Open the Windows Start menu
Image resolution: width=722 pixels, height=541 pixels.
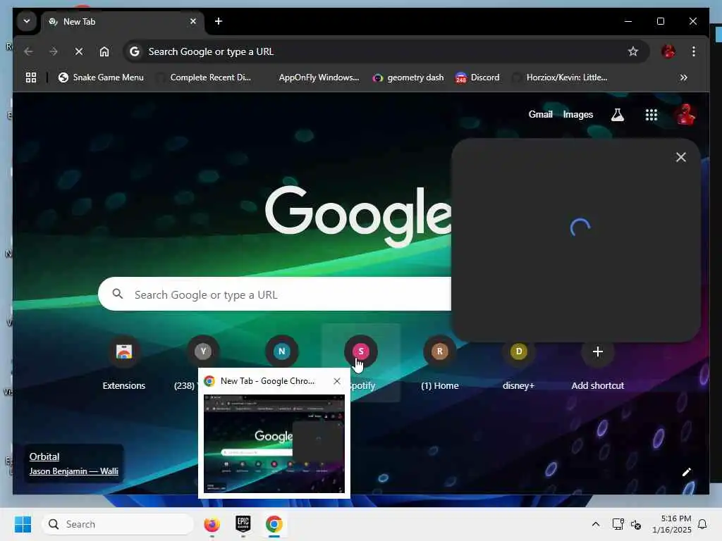pyautogui.click(x=23, y=524)
